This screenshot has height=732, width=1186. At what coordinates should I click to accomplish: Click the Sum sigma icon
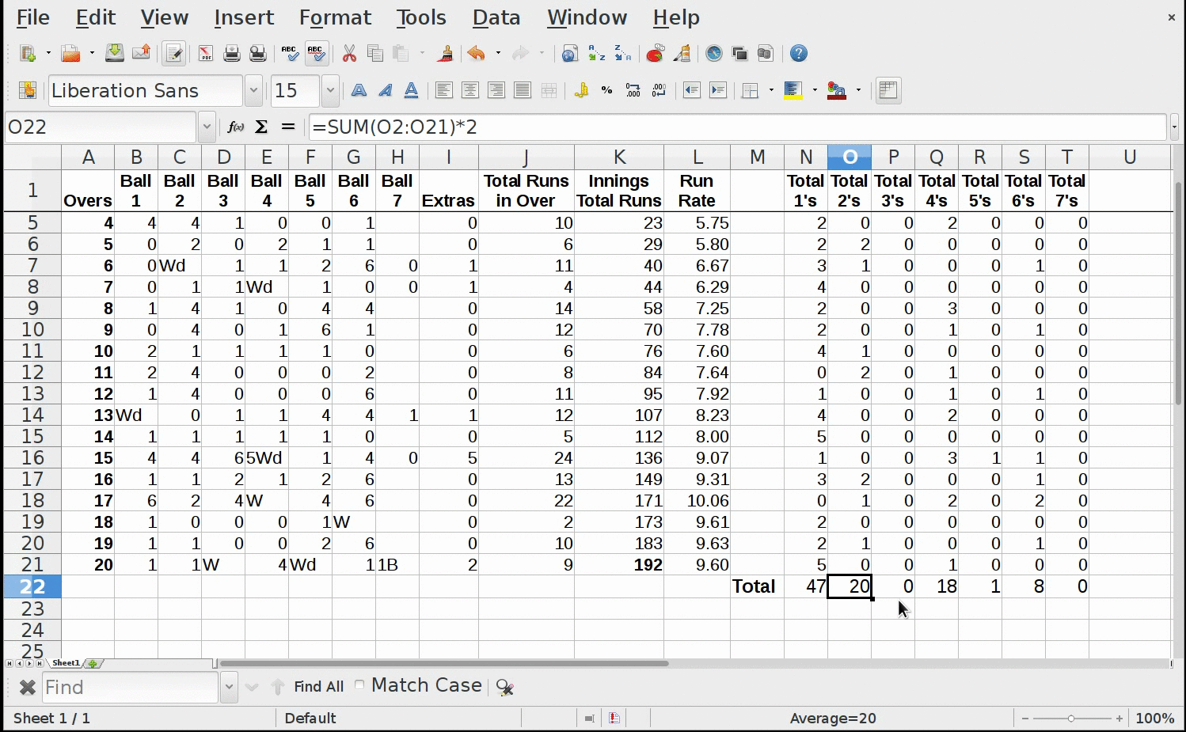pos(261,127)
